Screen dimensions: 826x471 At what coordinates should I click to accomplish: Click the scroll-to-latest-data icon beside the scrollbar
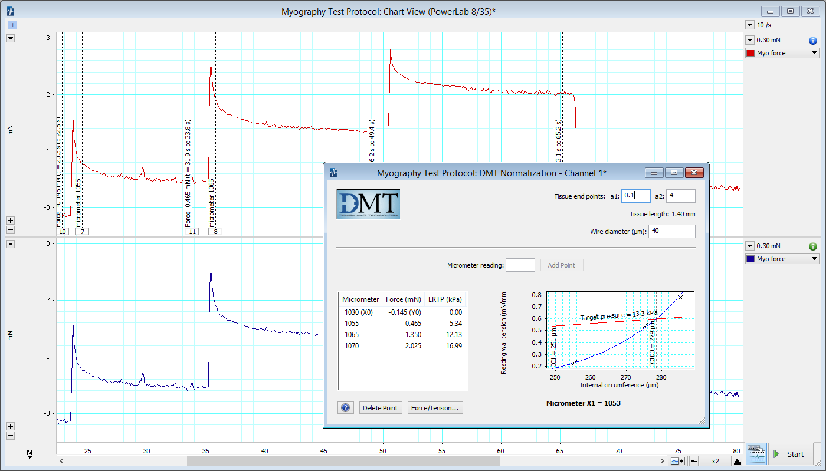coord(677,460)
